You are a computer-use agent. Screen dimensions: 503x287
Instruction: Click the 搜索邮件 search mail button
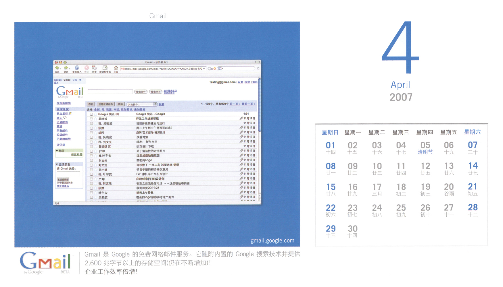tap(141, 92)
